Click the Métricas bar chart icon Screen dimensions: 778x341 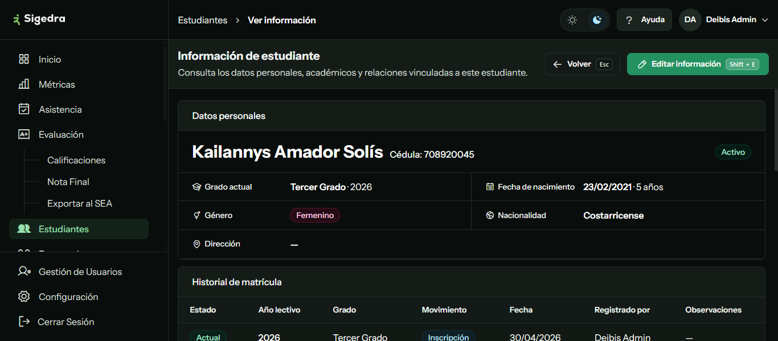(x=24, y=84)
